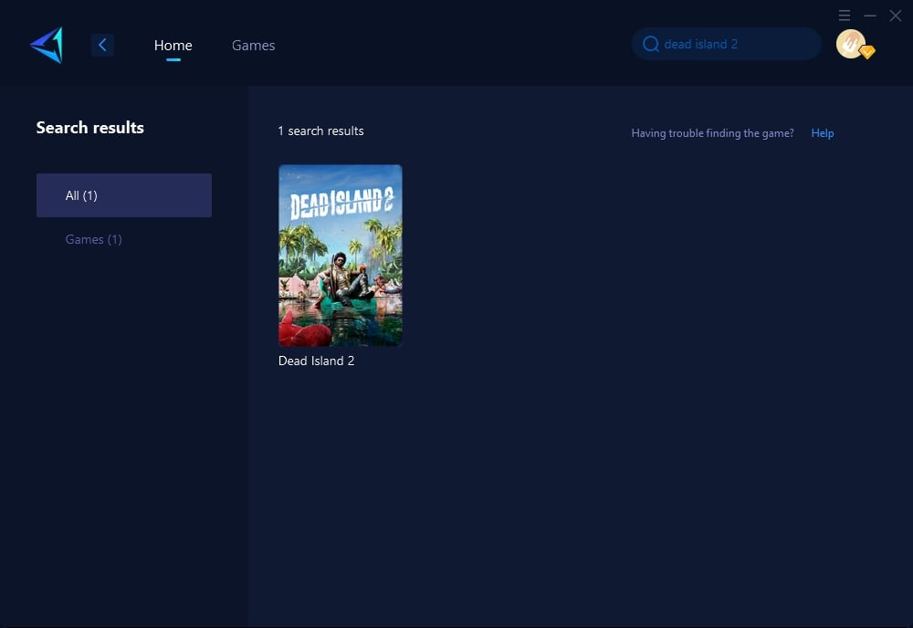Click the premium diamond badge on avatar
Image resolution: width=913 pixels, height=628 pixels.
coord(867,52)
